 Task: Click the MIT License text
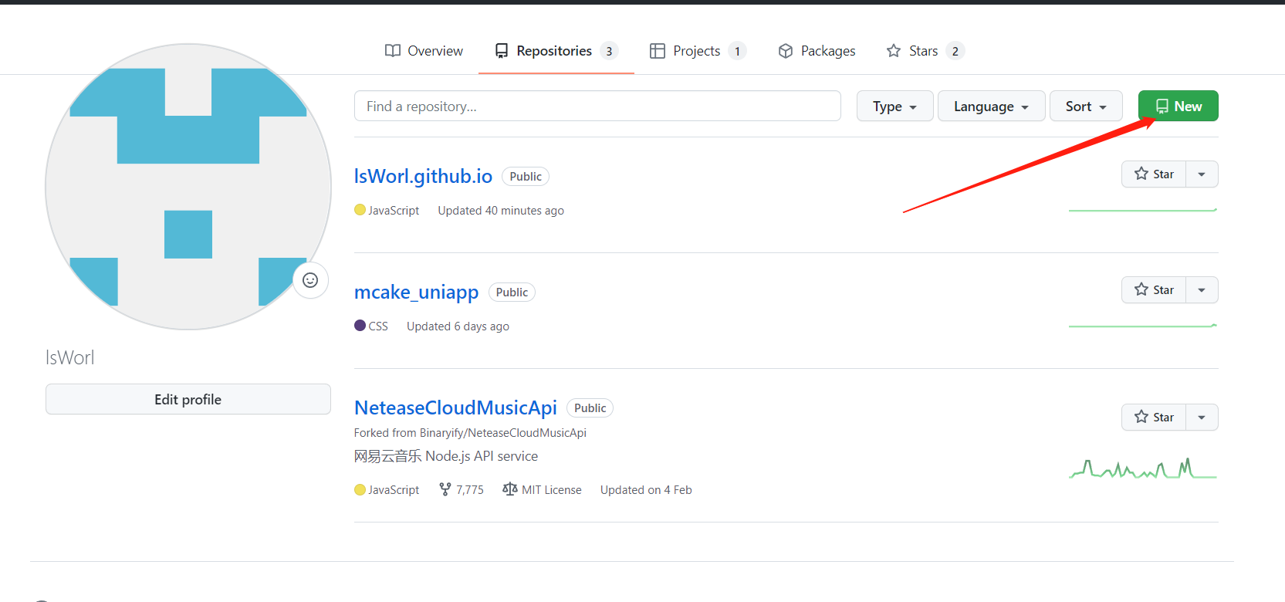[552, 490]
